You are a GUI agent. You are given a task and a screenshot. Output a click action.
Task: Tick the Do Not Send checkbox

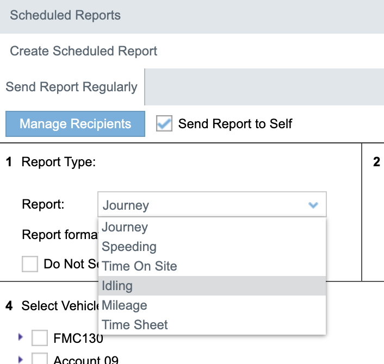click(30, 264)
